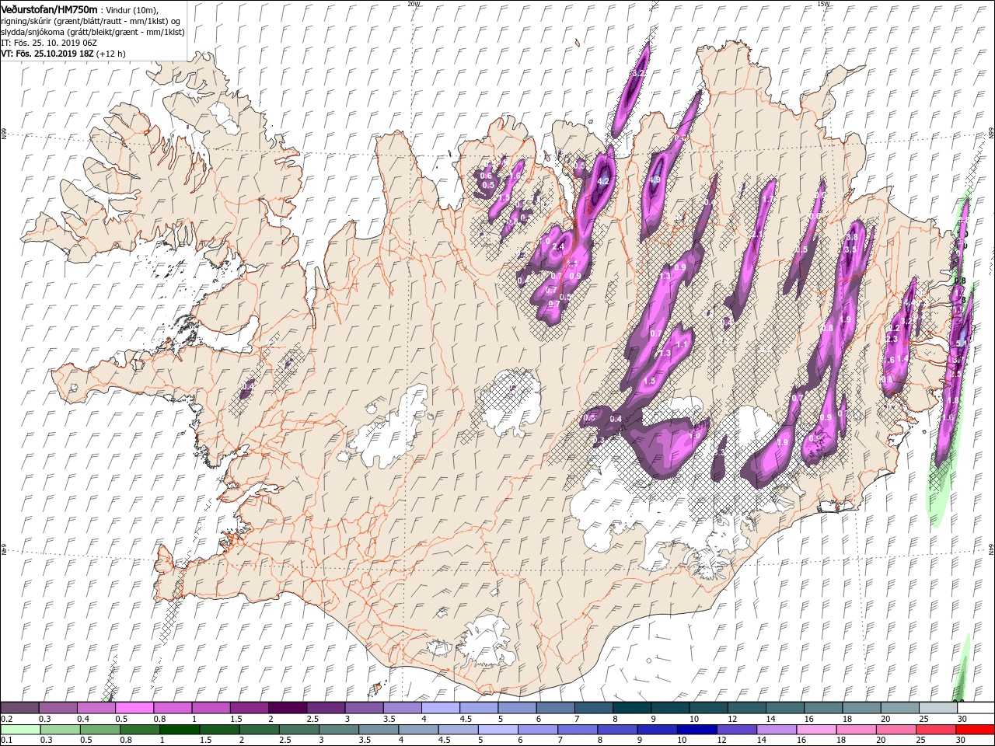The image size is (995, 746).
Task: Select the dark teal 8 snow legend swatch
Action: click(631, 708)
